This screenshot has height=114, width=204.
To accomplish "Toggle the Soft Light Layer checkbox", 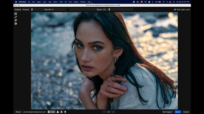I will tap(182, 9).
